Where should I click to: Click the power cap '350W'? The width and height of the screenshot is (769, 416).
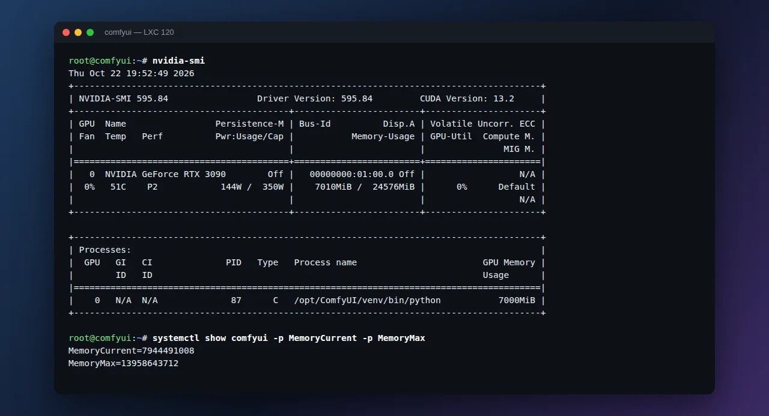pos(273,187)
